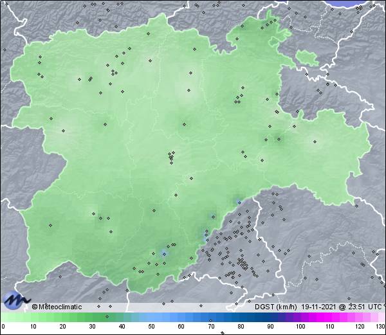Select the 30 km/h legend value

(x=92, y=327)
